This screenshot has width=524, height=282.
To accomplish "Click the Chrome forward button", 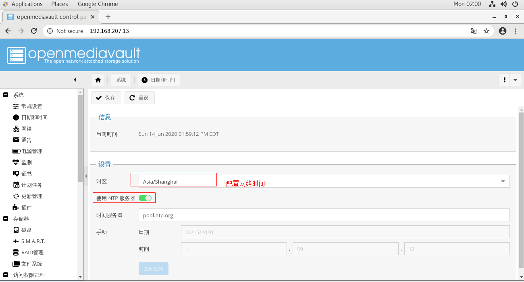I will (21, 31).
